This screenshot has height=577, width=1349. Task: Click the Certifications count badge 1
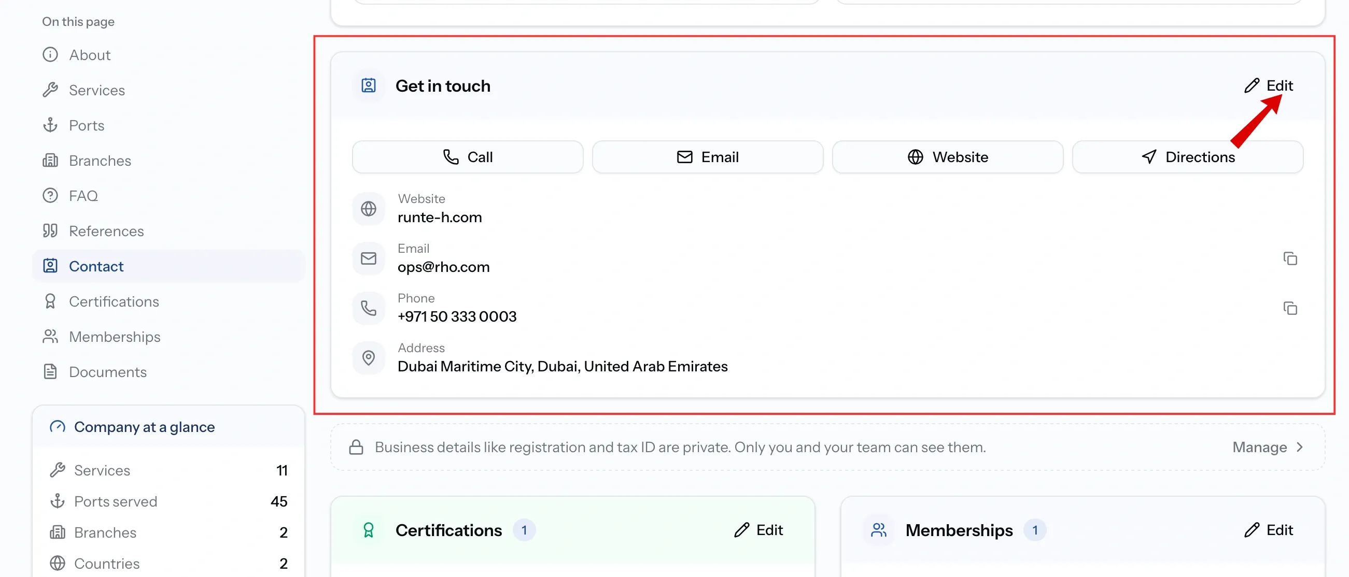click(524, 530)
